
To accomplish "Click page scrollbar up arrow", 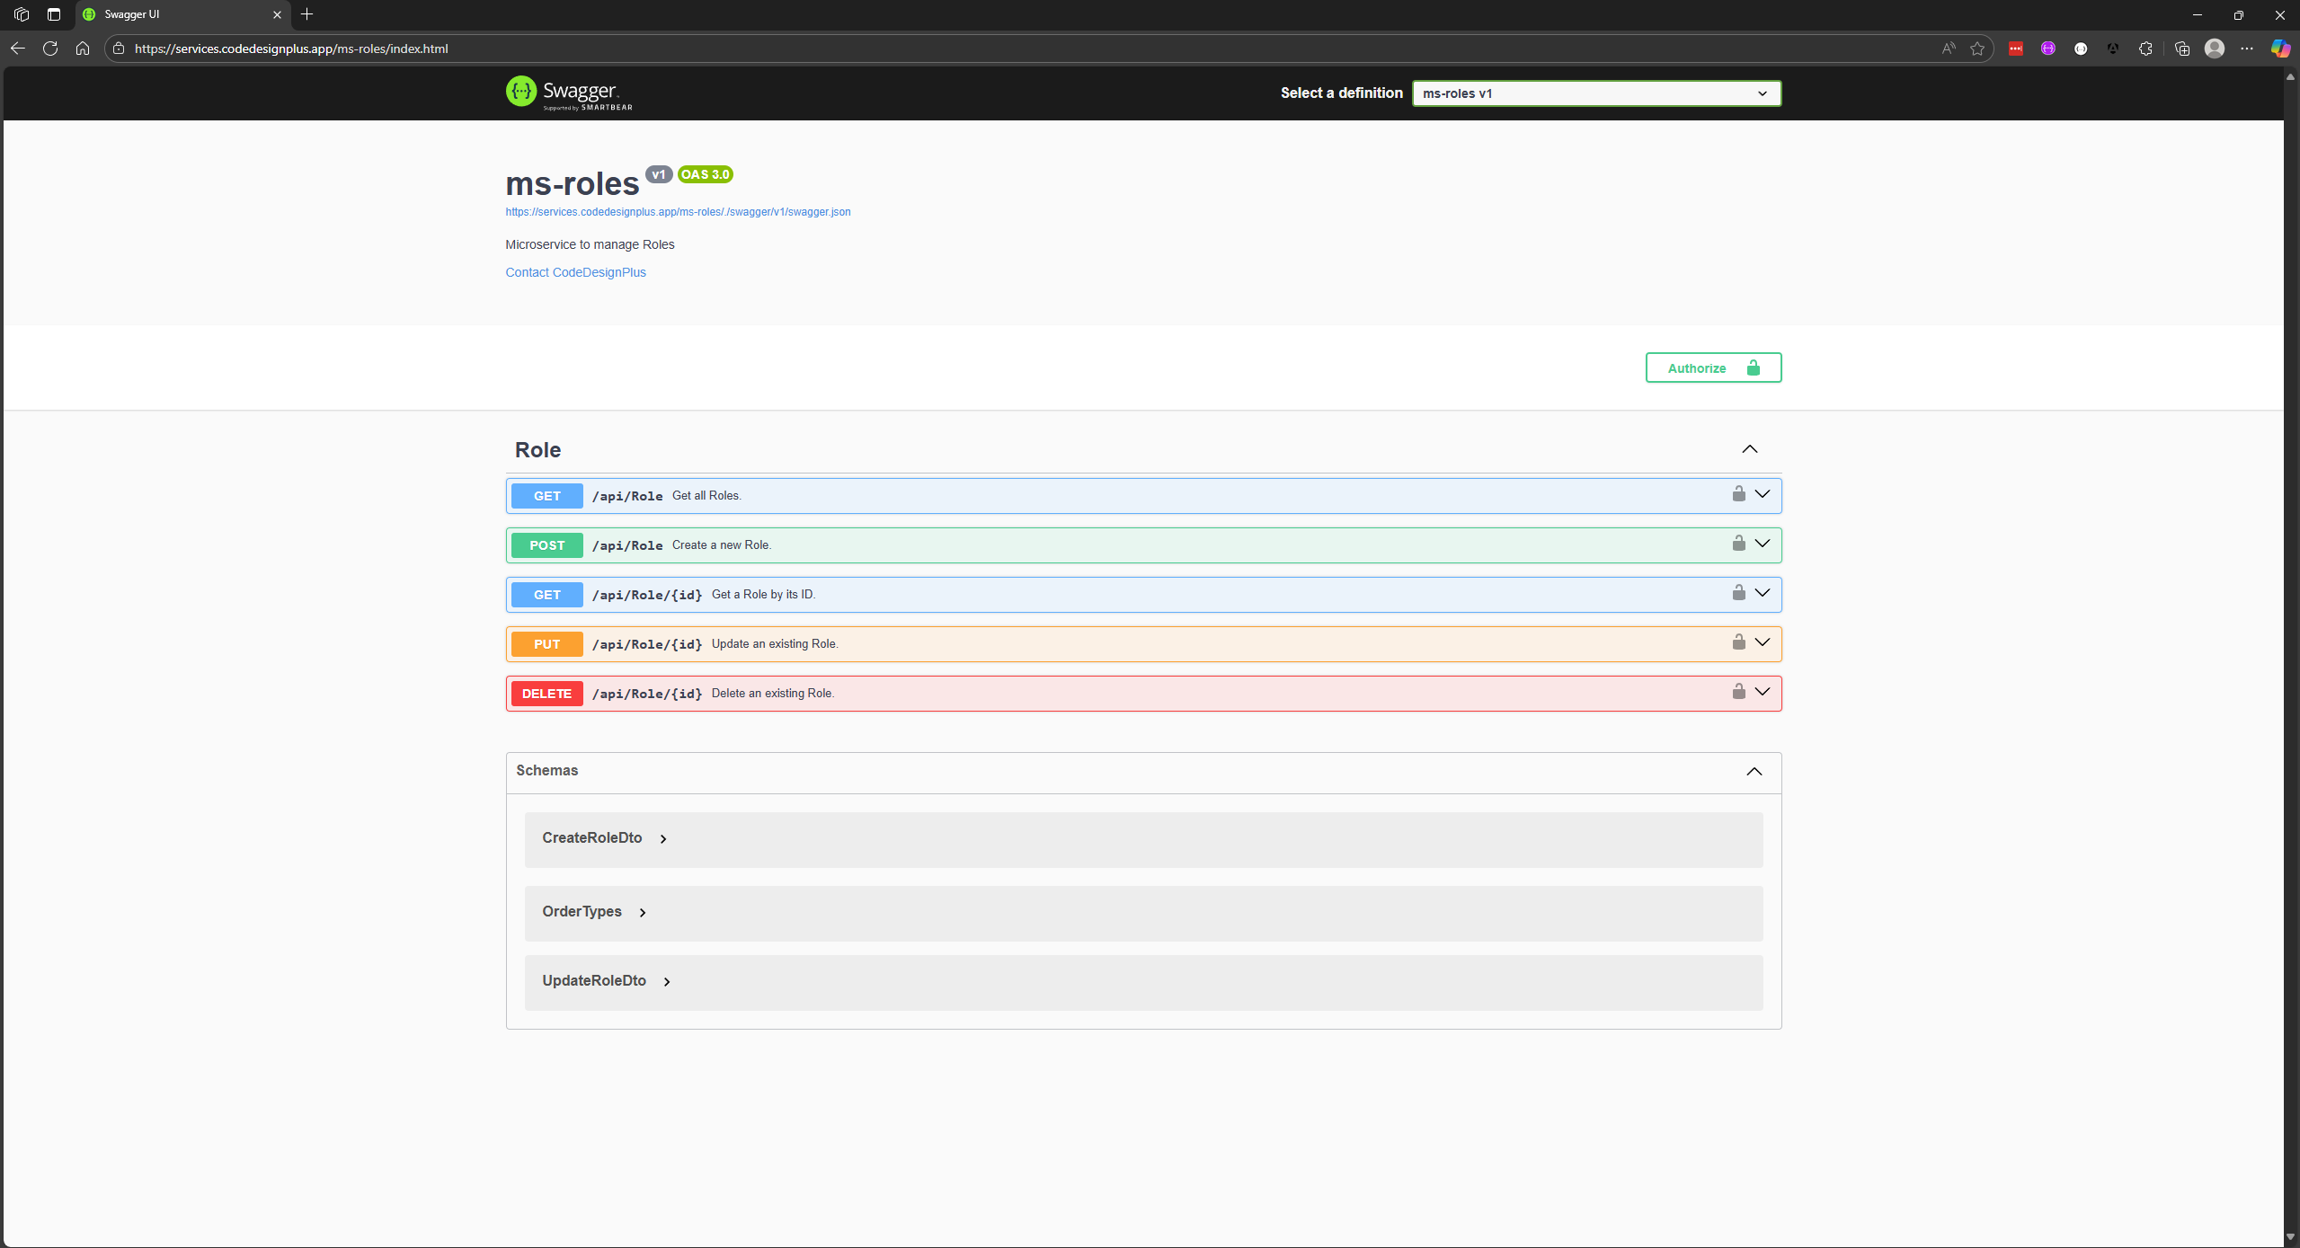I will tap(2290, 76).
